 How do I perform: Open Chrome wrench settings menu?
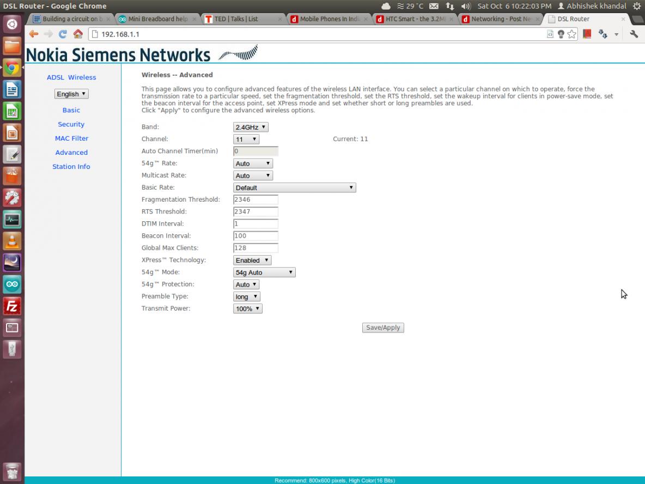pos(634,34)
